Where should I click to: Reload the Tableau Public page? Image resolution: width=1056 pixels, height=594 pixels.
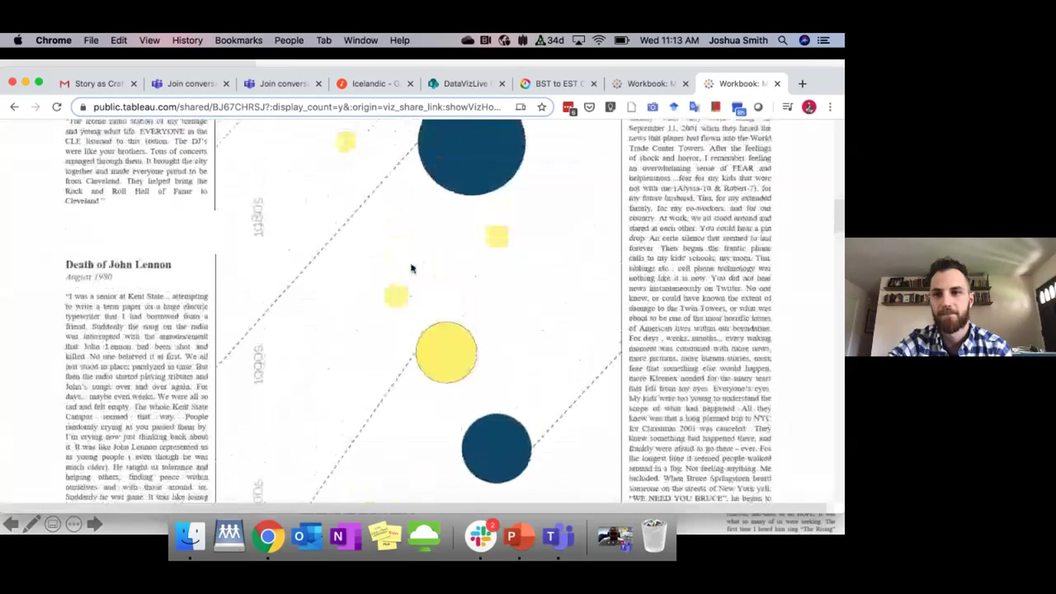(57, 107)
